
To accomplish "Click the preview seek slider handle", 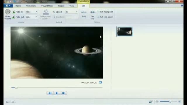I will tap(16, 87).
